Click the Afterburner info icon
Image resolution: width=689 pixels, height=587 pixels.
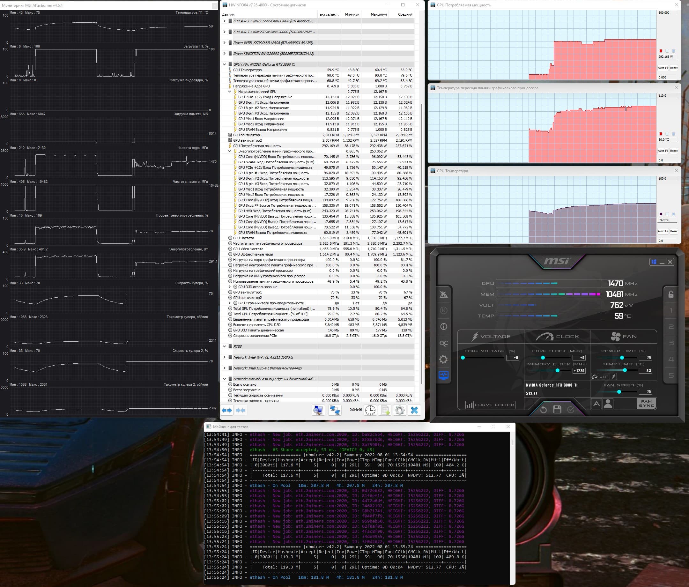[444, 327]
